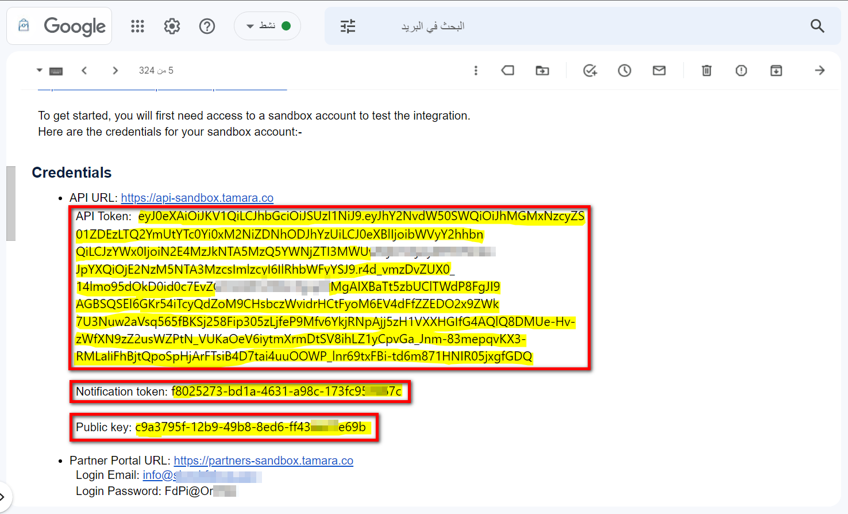848x514 pixels.
Task: Mark the email as unread
Action: (659, 70)
